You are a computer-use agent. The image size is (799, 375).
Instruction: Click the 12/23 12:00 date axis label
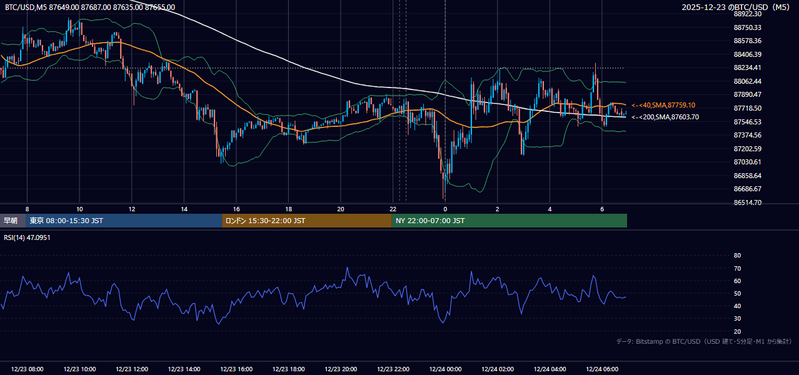[132, 369]
